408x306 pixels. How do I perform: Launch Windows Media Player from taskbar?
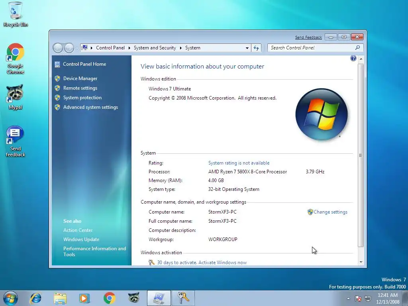point(84,298)
